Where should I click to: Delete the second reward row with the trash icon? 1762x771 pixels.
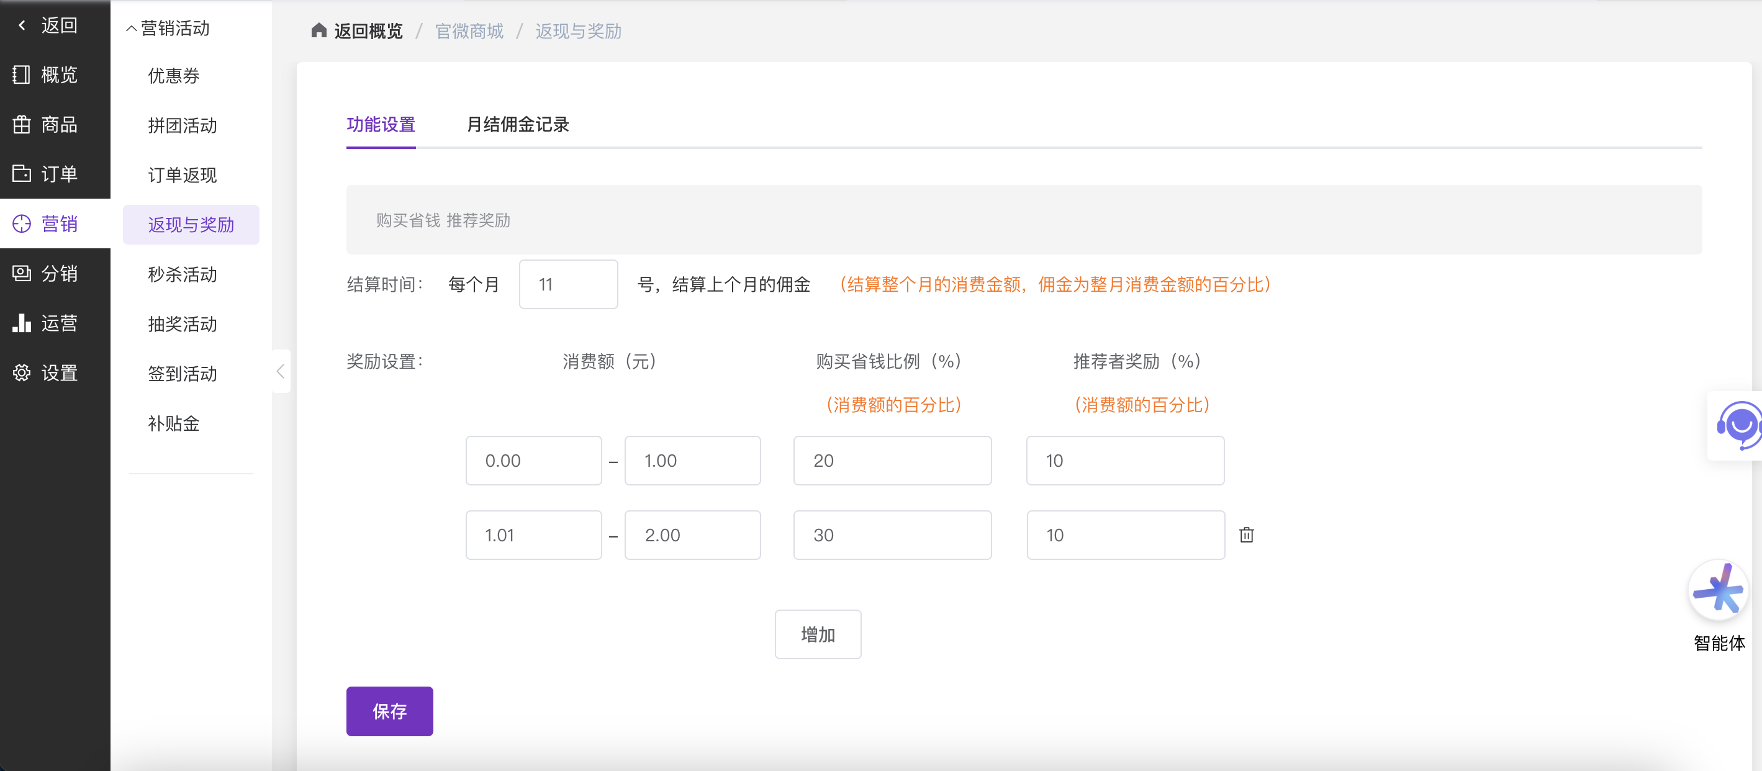1246,535
